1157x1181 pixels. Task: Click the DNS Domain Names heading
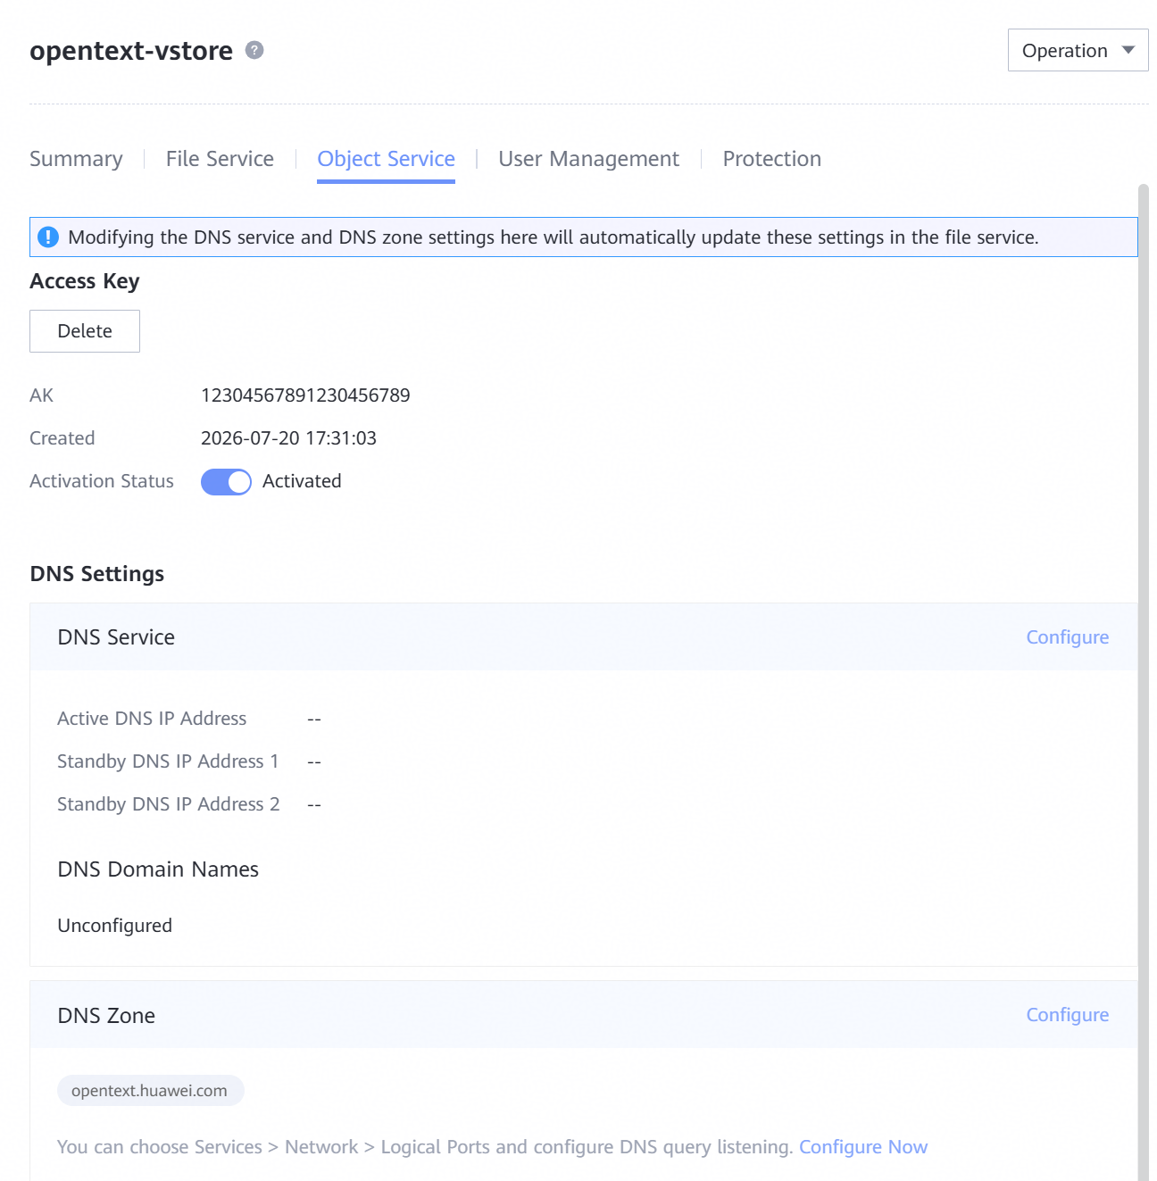(158, 869)
